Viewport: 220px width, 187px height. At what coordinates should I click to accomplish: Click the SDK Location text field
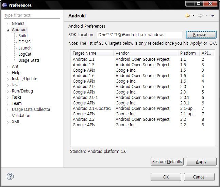[140, 35]
